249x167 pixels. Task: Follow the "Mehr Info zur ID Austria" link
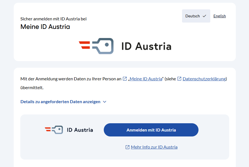click(x=154, y=147)
